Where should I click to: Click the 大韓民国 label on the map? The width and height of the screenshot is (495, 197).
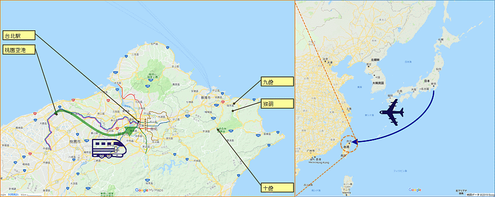coord(378,83)
